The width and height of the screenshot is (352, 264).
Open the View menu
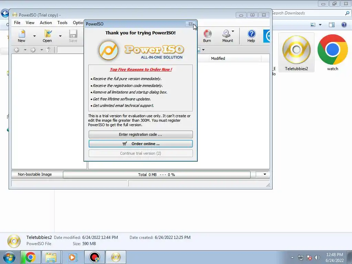30,23
